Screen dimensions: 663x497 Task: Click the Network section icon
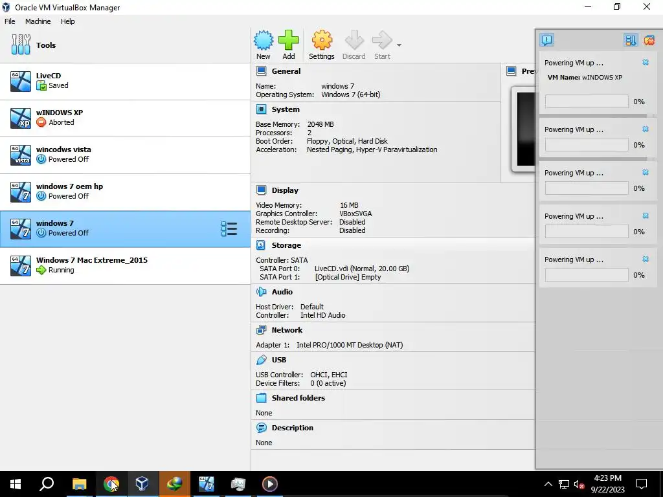click(262, 329)
